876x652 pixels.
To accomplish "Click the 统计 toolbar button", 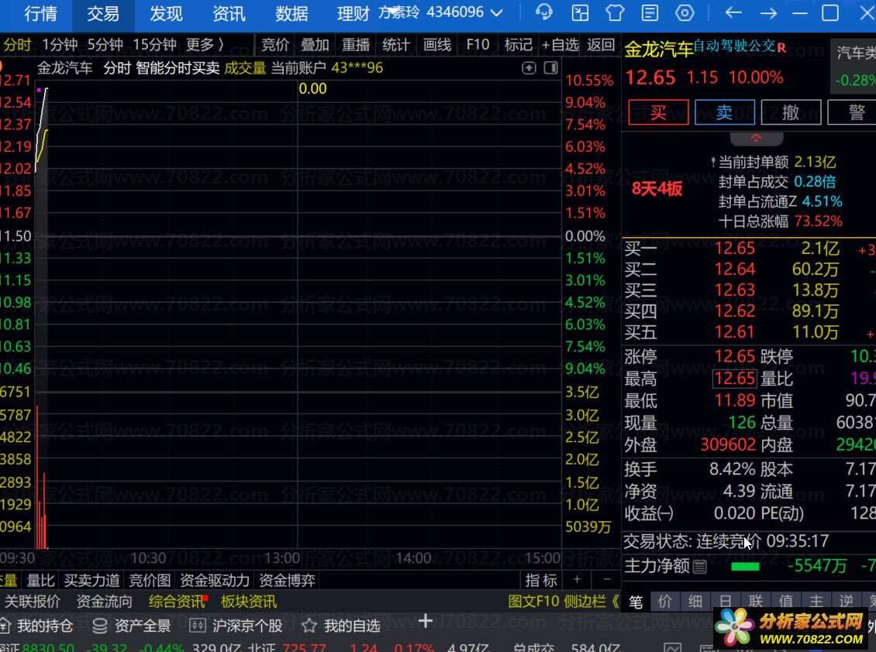I will (396, 45).
